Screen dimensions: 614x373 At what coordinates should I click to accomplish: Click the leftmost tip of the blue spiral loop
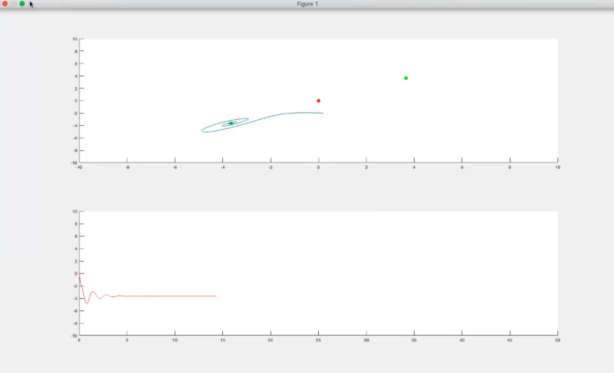coord(202,130)
